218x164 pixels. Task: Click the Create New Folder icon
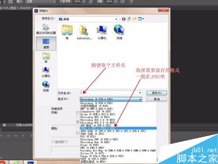coord(134,19)
